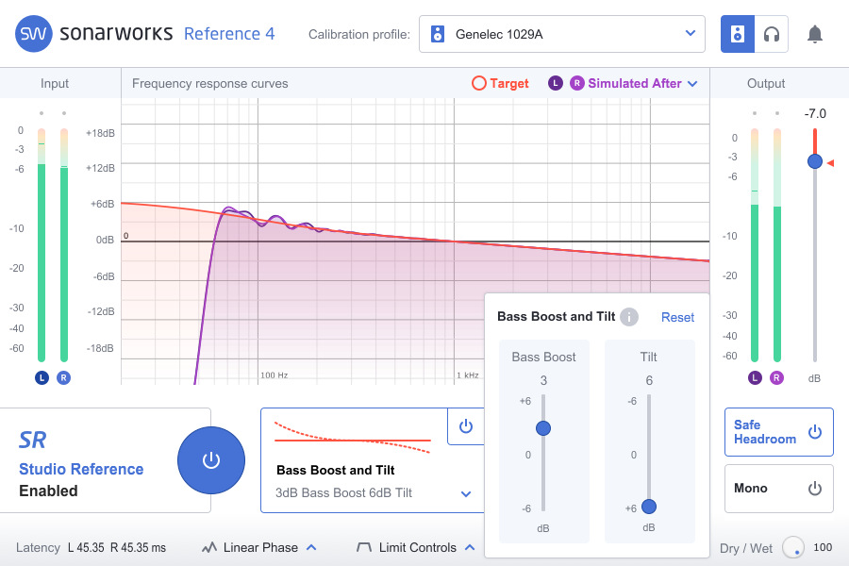The image size is (849, 566).
Task: Switch to headphone calibration mode
Action: point(771,34)
